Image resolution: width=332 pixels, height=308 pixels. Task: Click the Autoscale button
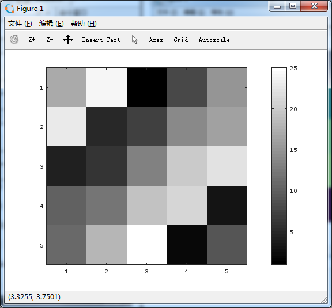[214, 40]
